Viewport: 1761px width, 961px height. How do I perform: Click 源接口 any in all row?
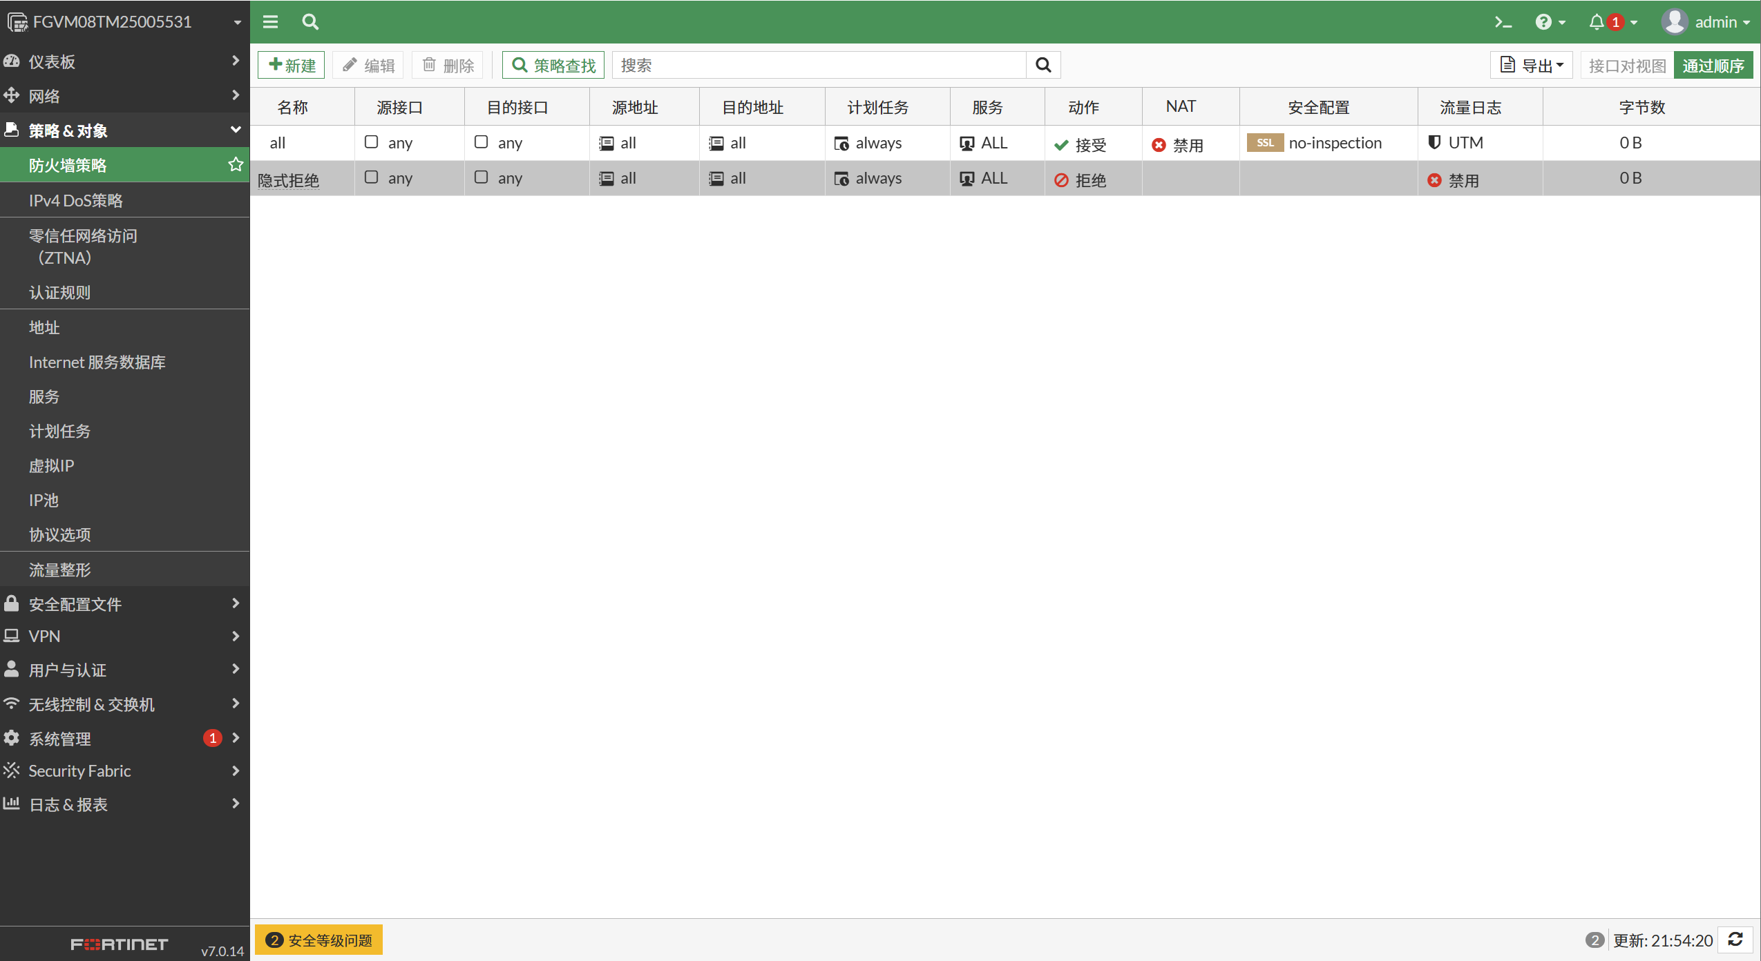[x=389, y=143]
